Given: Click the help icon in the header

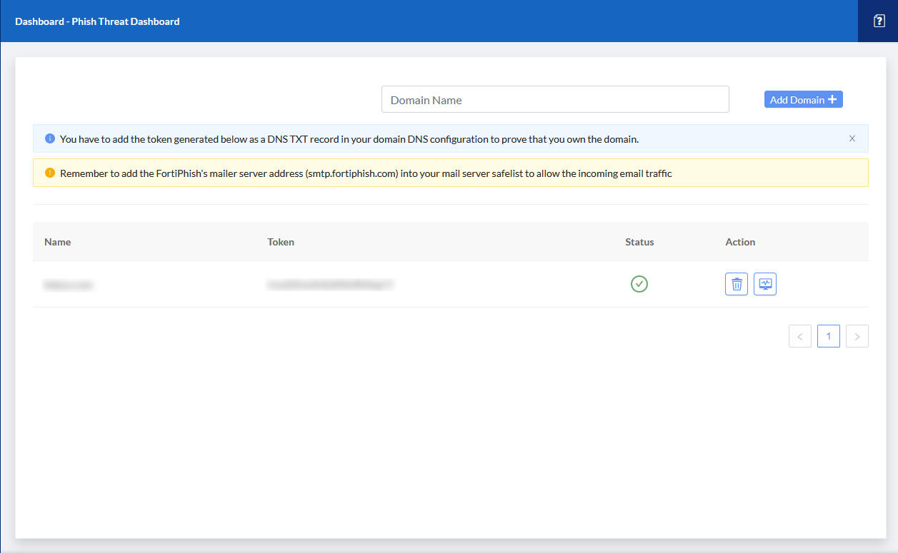Looking at the screenshot, I should [879, 21].
